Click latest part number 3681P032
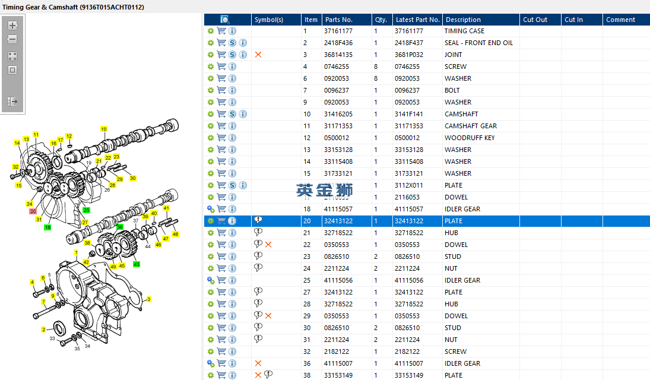Image resolution: width=650 pixels, height=380 pixels. (x=409, y=55)
